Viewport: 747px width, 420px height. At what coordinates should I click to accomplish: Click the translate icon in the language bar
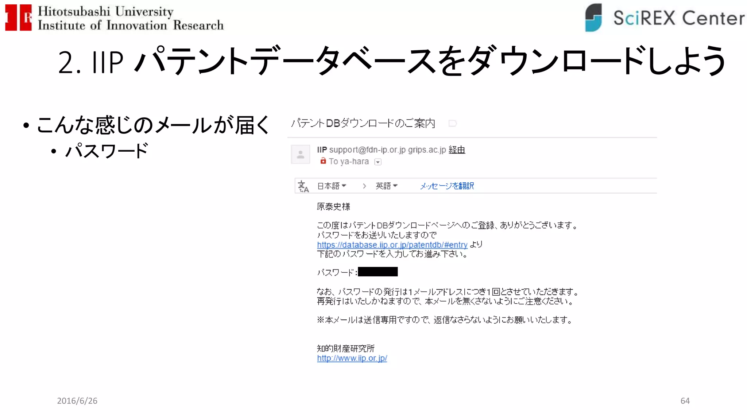(x=303, y=186)
